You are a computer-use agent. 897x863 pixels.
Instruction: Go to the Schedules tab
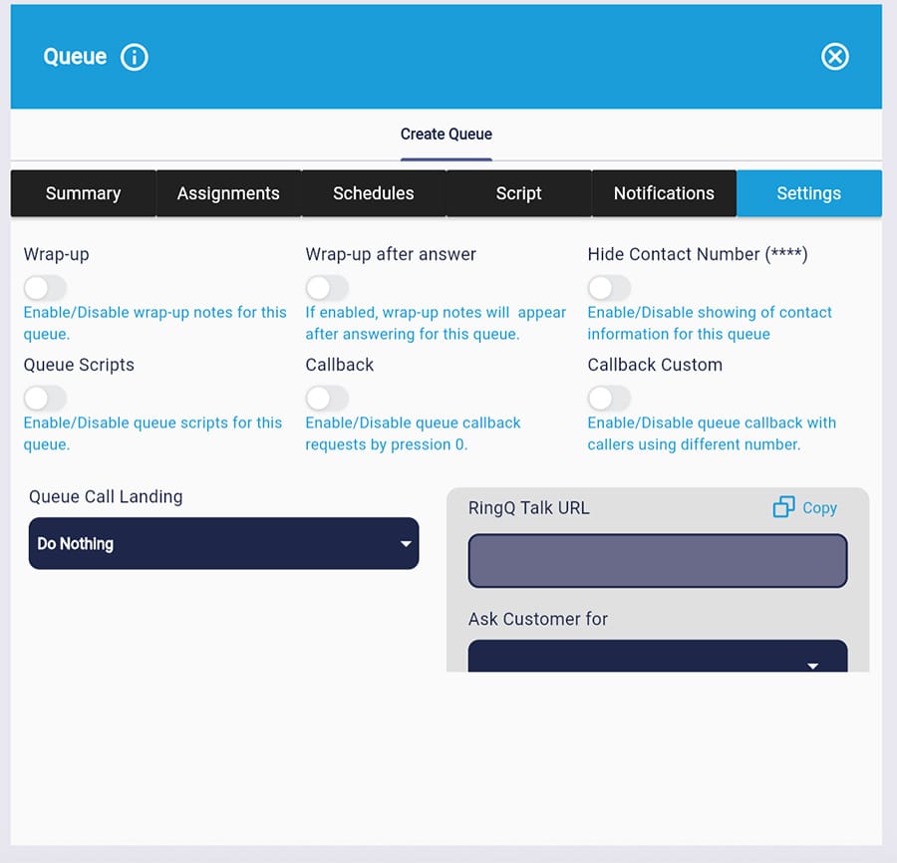pos(373,193)
